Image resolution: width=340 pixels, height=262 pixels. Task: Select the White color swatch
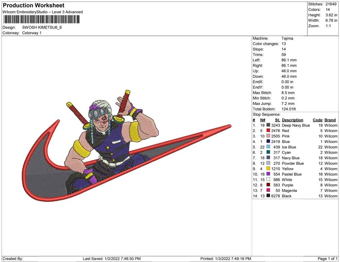tap(268, 179)
